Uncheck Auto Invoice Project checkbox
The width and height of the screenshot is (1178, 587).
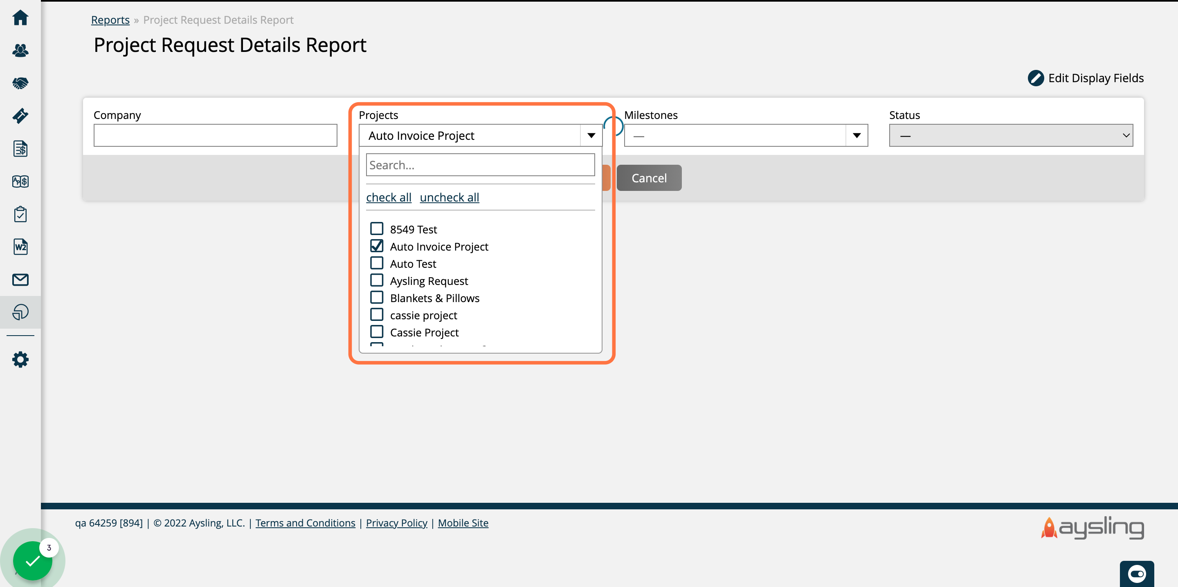377,246
